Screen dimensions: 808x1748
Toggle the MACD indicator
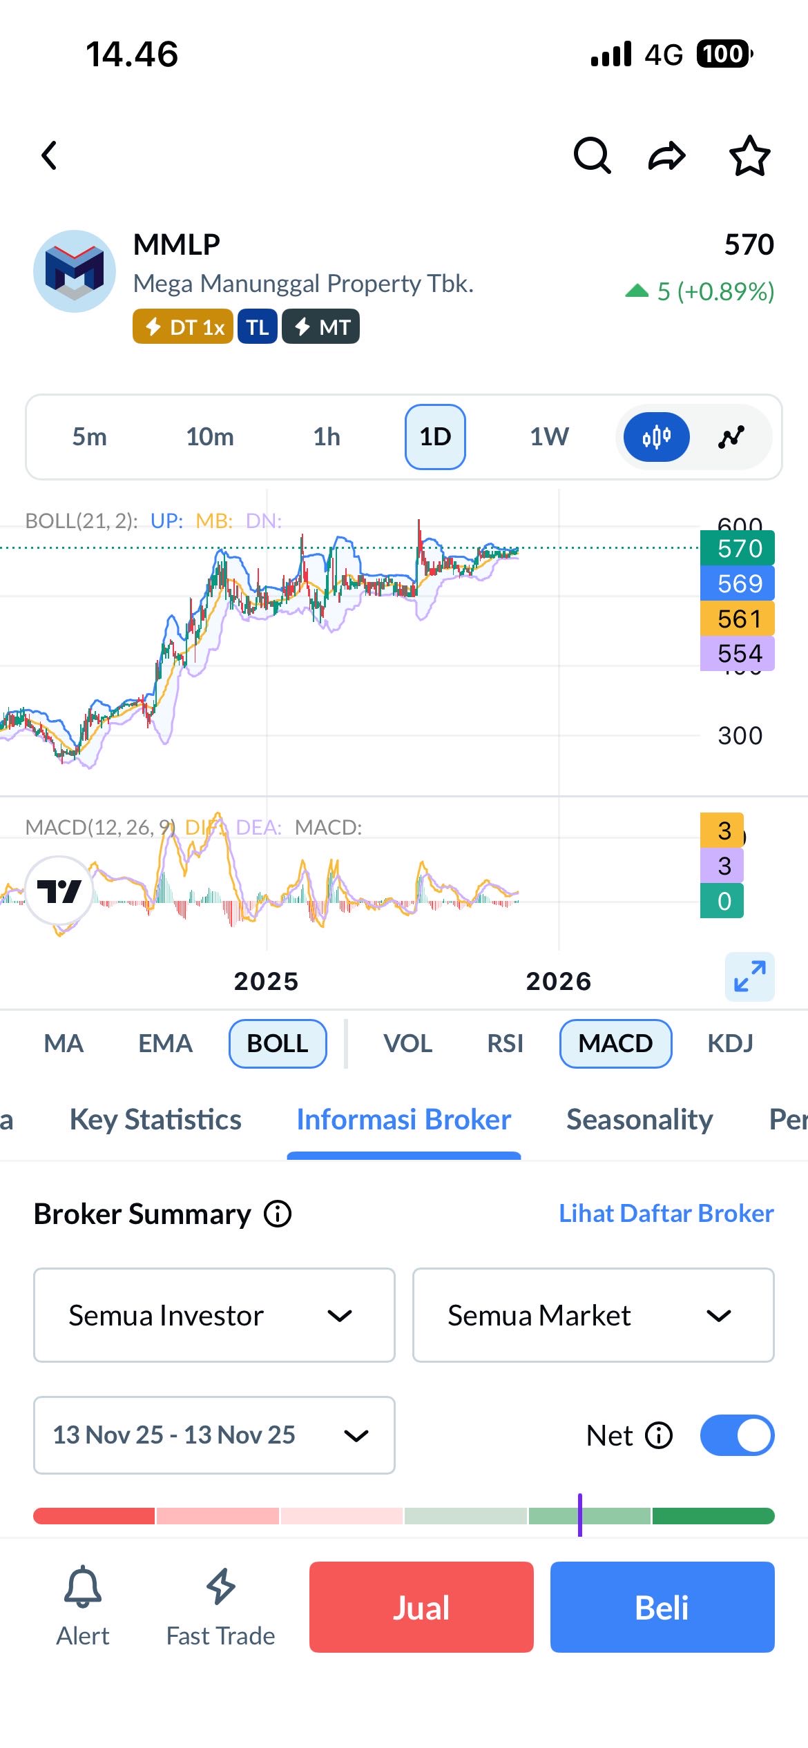[615, 1043]
